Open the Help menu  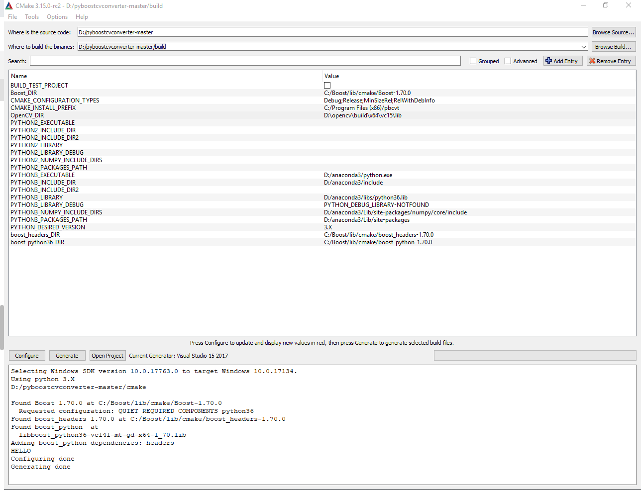(x=82, y=17)
